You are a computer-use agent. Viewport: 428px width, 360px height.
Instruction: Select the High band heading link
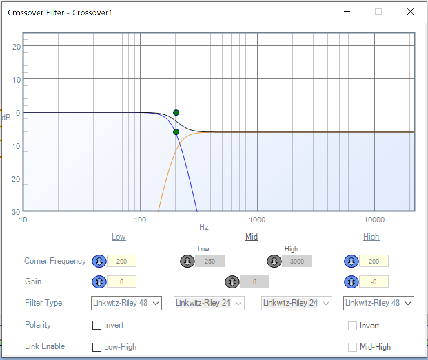[x=371, y=237]
